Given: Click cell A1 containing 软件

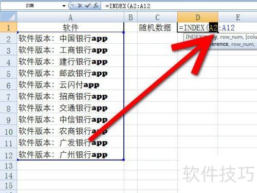Looking at the screenshot, I should pyautogui.click(x=70, y=27).
